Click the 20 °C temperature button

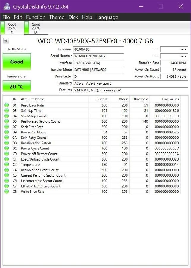[17, 86]
